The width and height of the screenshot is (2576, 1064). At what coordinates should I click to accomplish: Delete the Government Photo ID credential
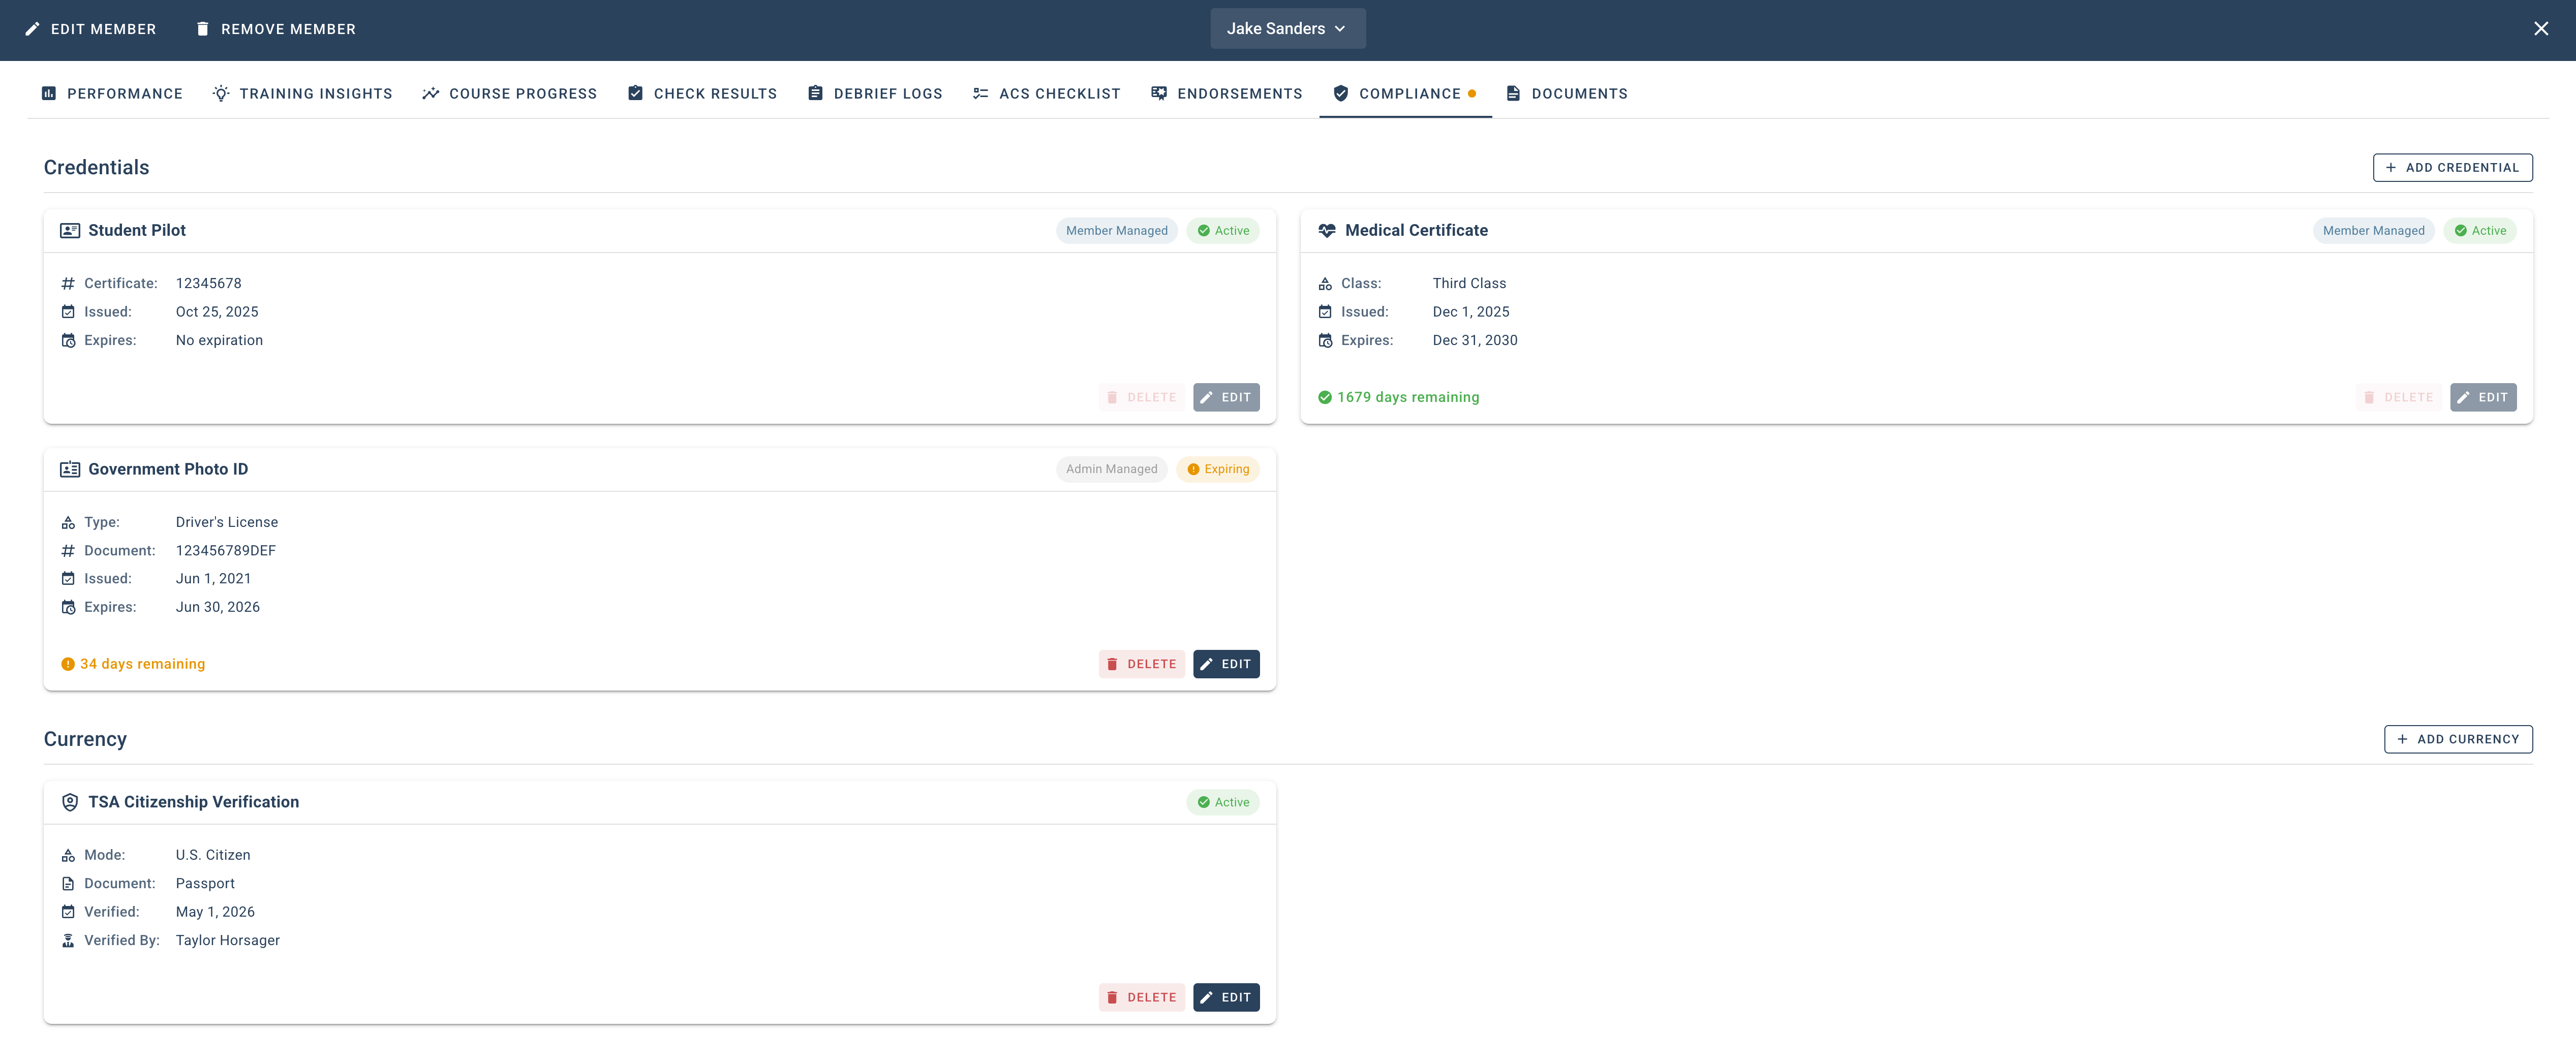click(x=1142, y=664)
